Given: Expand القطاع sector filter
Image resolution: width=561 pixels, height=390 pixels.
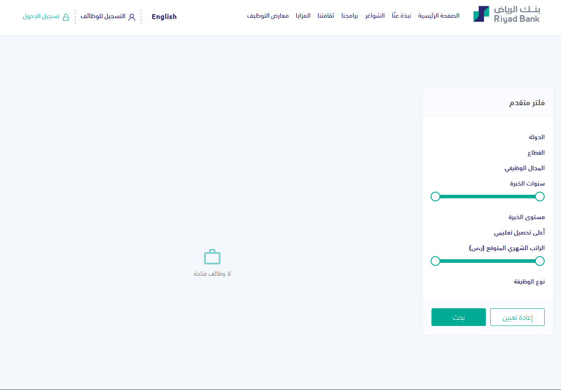Looking at the screenshot, I should point(536,152).
